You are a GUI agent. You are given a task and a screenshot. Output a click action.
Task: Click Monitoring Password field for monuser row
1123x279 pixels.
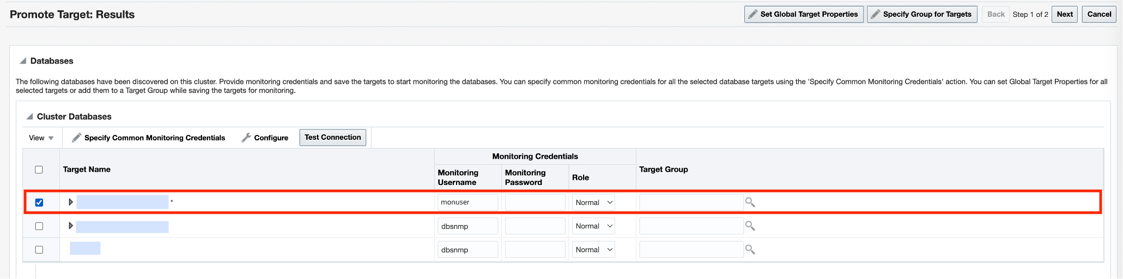(x=535, y=202)
